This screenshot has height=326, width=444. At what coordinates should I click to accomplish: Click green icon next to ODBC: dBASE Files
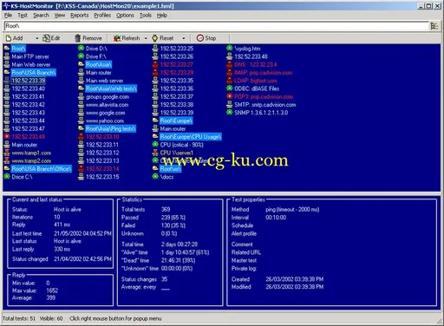click(x=230, y=88)
